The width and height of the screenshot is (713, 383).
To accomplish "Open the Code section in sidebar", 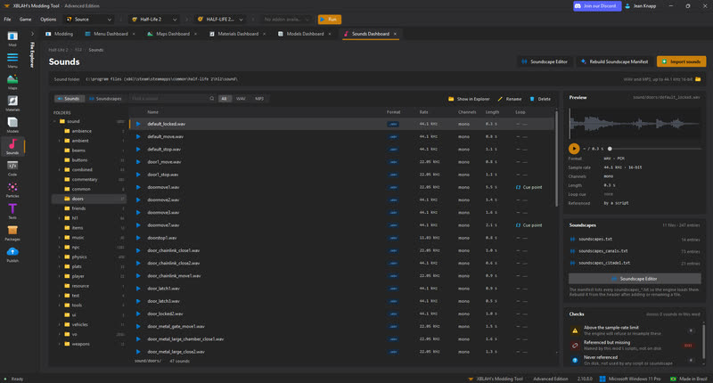I will coord(12,168).
